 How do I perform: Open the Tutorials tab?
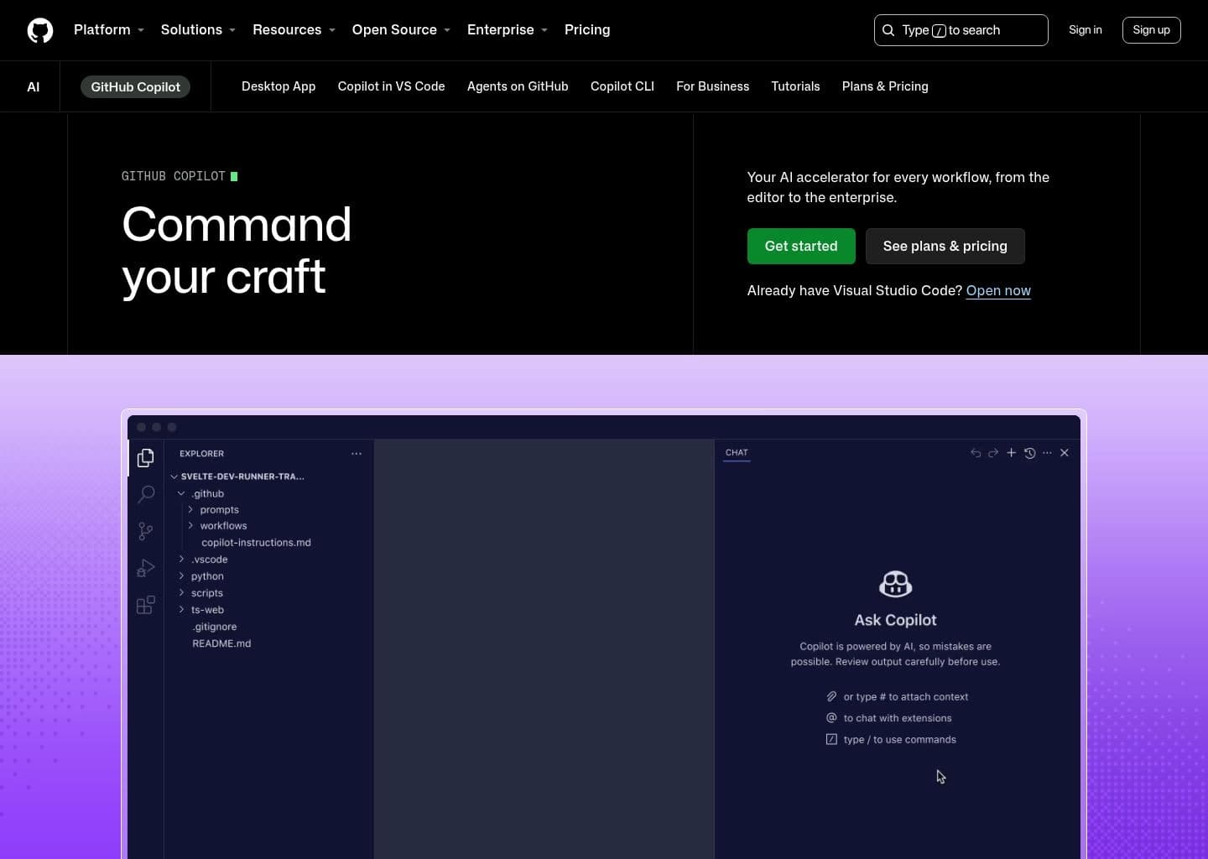(795, 86)
